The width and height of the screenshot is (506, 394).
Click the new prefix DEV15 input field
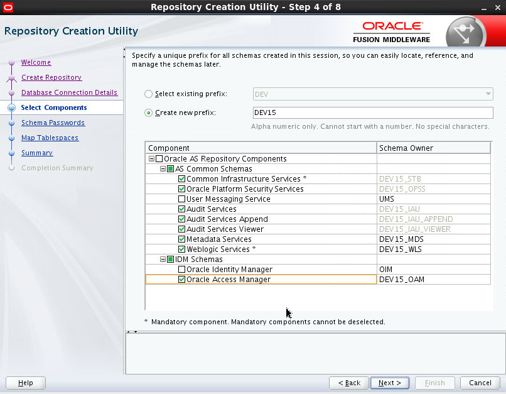coord(373,112)
